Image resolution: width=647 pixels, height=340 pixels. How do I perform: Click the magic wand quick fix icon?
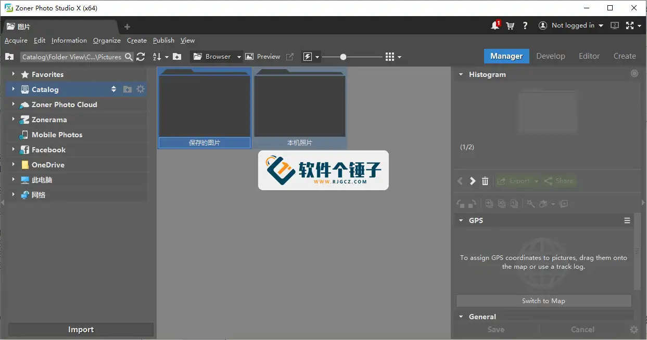[x=530, y=204]
